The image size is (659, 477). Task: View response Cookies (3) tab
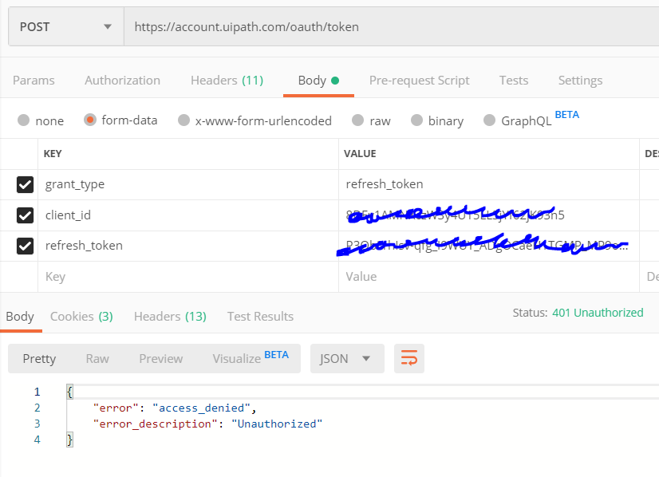(81, 317)
